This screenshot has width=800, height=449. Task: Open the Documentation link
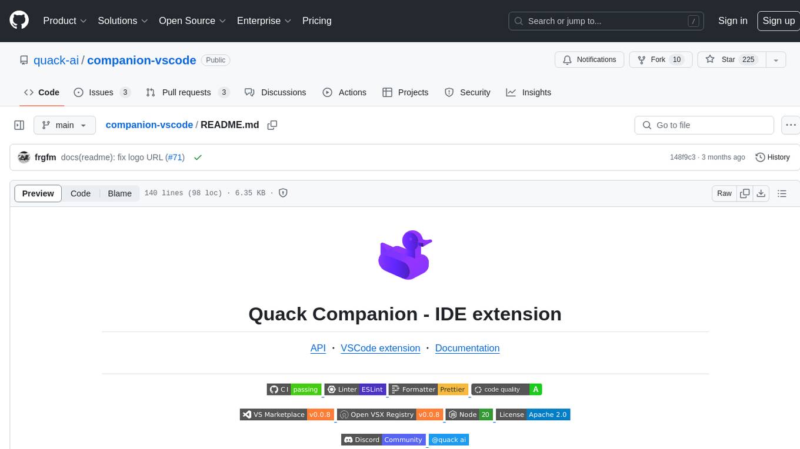tap(467, 348)
